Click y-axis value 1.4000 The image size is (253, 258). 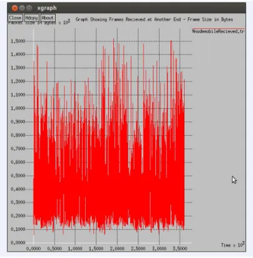[18, 54]
